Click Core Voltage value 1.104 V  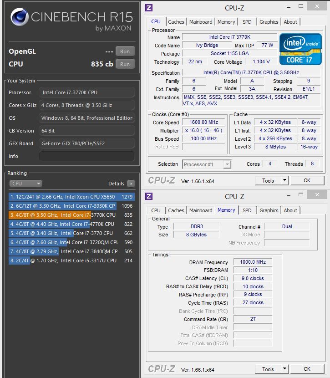[261, 62]
